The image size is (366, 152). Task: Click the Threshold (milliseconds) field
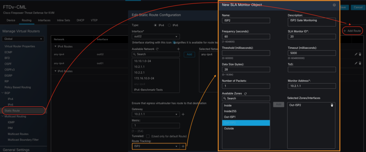[246, 53]
